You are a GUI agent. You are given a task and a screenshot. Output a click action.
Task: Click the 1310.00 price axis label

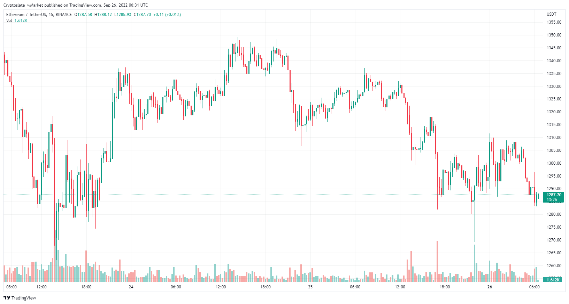coord(554,138)
